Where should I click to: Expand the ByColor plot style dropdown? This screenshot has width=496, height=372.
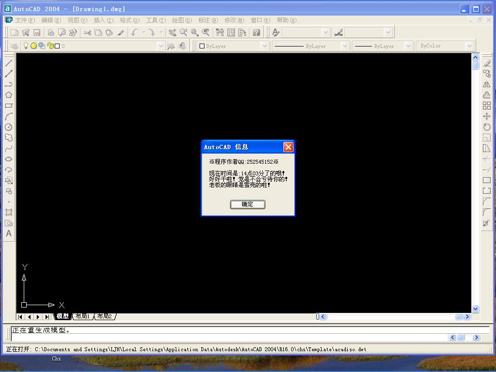click(469, 46)
